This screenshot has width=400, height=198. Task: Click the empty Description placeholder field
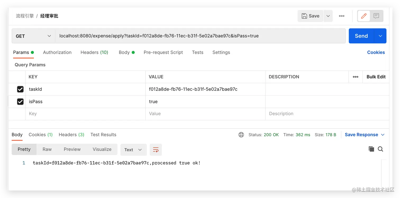(x=327, y=114)
